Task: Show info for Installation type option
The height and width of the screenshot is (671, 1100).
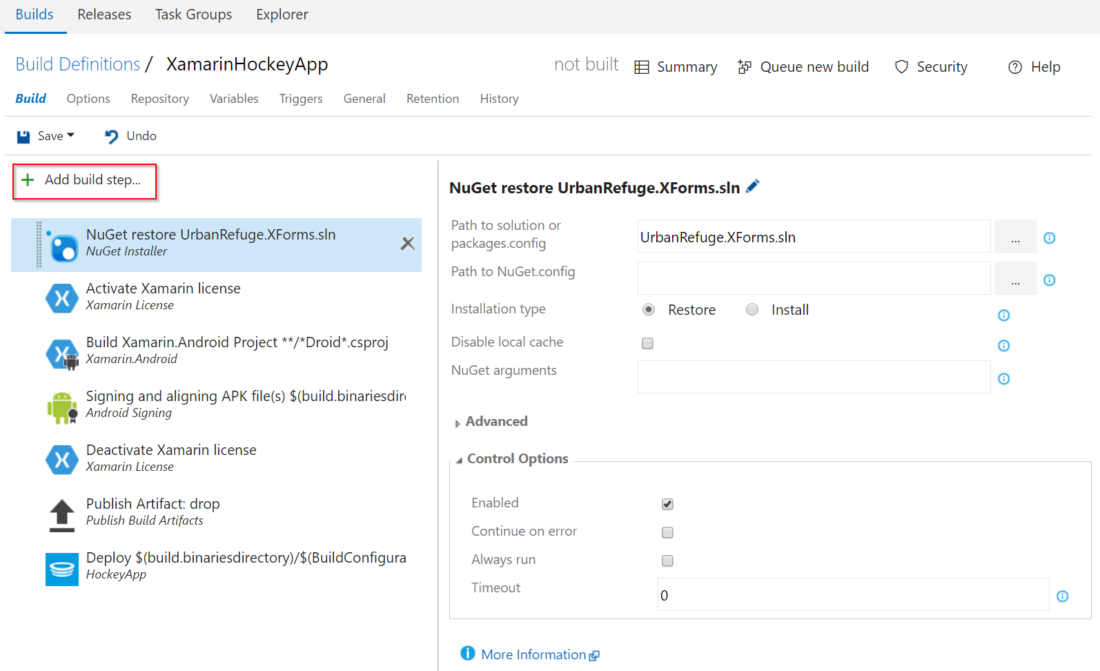Action: [x=1004, y=315]
